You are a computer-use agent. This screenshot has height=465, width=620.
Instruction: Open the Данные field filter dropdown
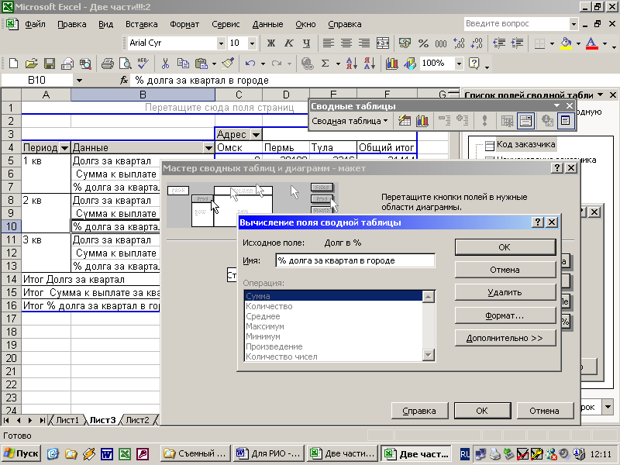point(208,148)
